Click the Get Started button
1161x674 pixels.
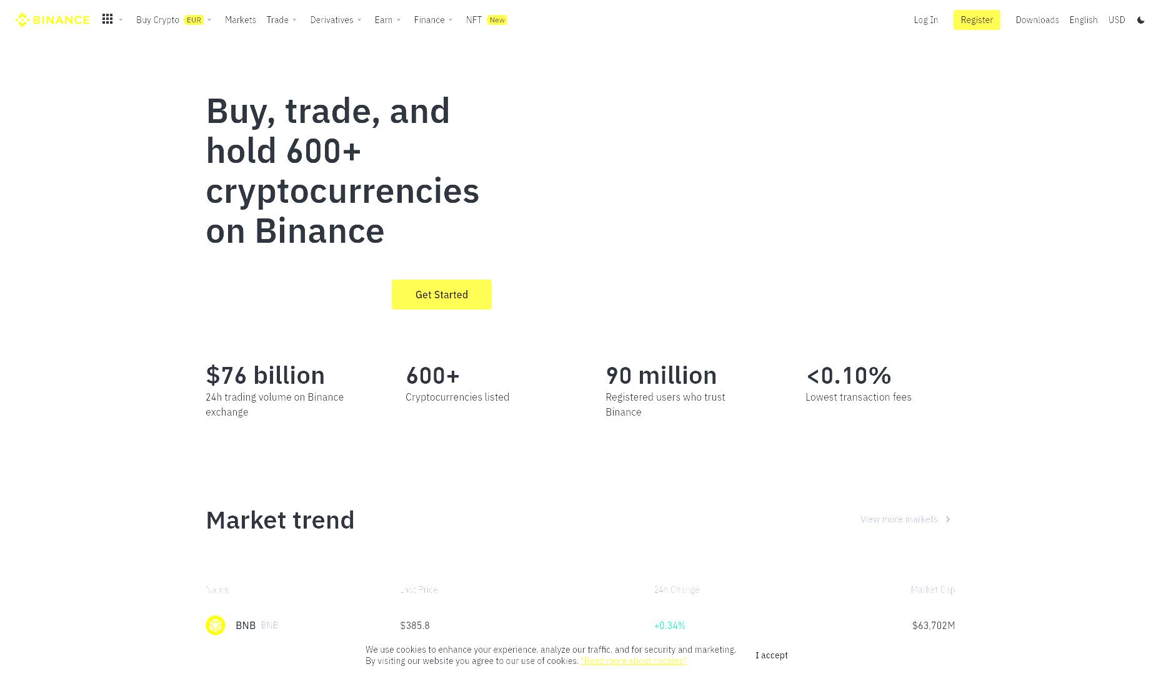442,295
